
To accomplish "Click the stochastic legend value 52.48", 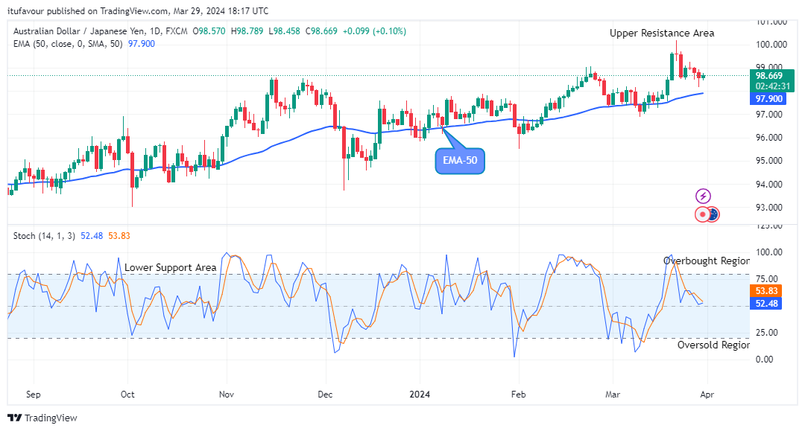I will pos(92,236).
